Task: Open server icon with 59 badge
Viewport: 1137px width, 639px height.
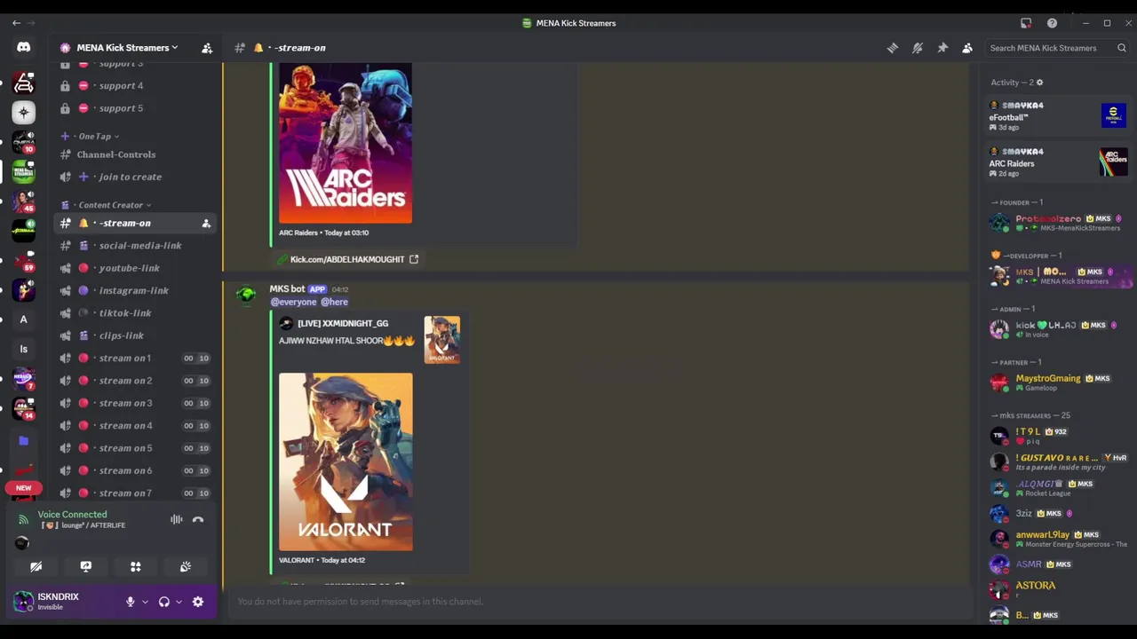Action: 24,261
